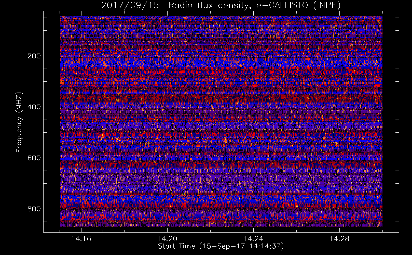
Task: Click the 14:28 time tick label
Action: point(339,239)
